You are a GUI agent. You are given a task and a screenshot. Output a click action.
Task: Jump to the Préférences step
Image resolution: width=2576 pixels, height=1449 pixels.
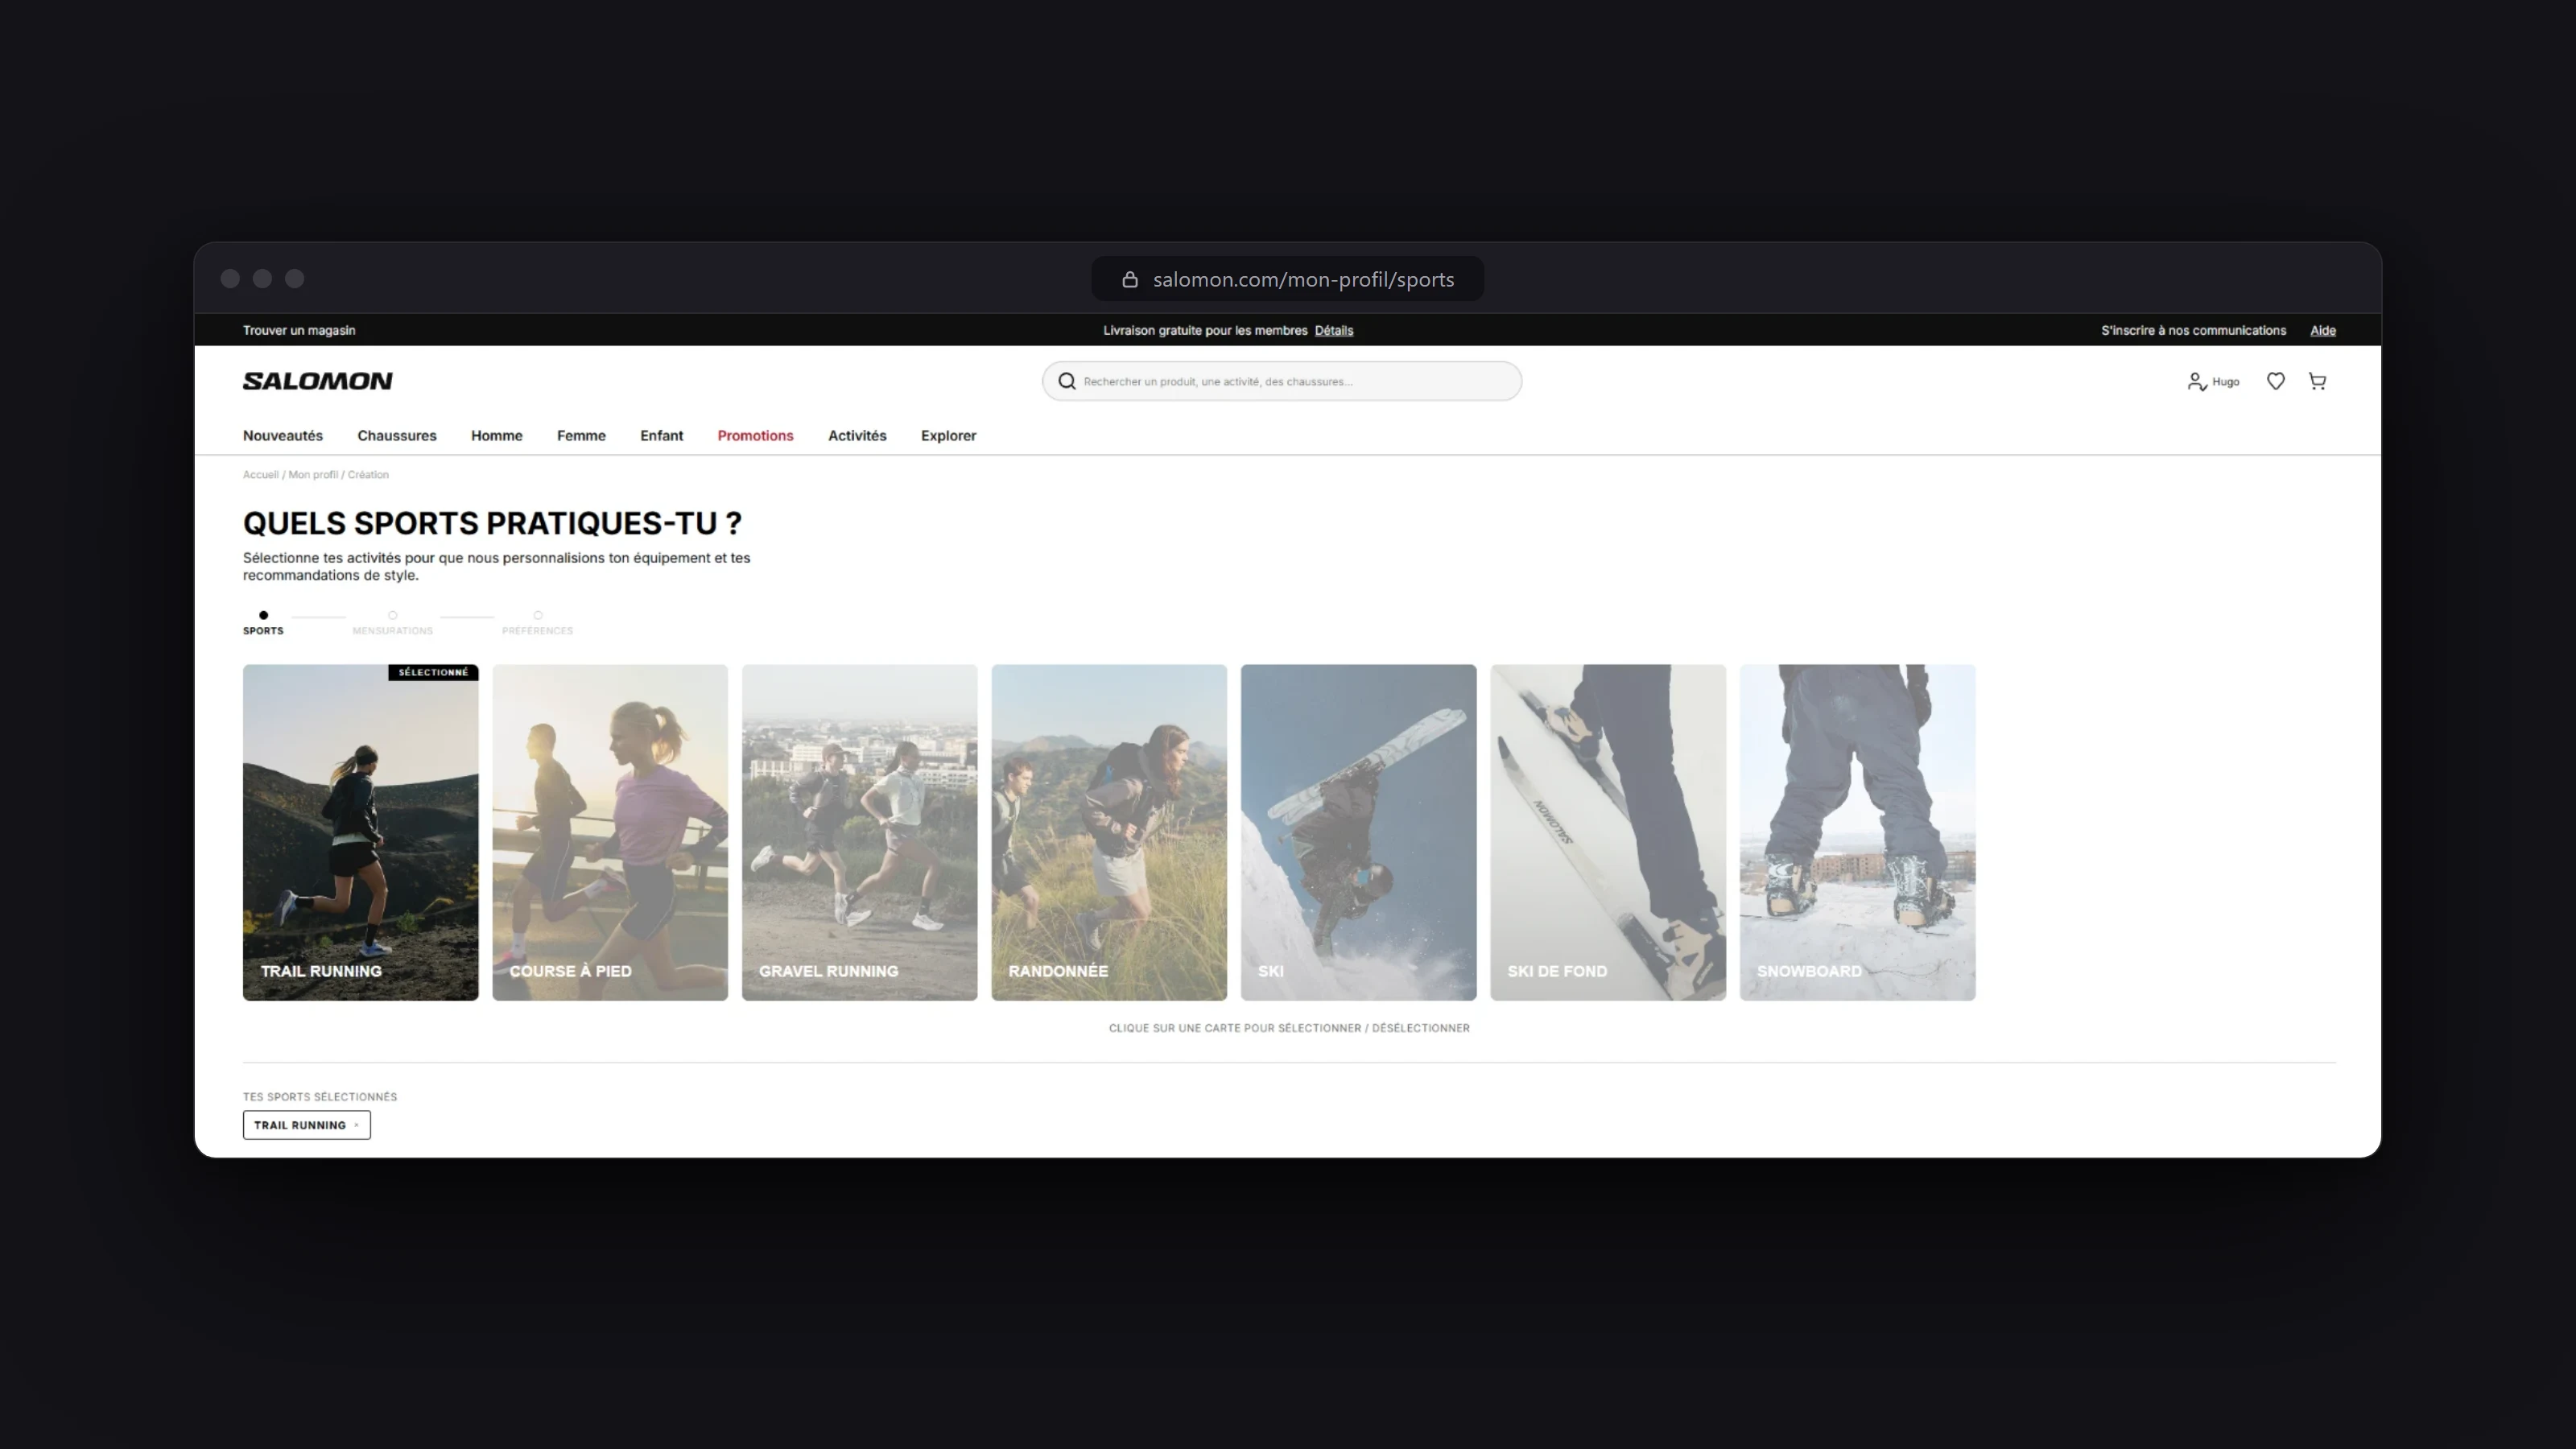[x=537, y=622]
